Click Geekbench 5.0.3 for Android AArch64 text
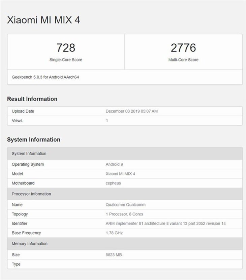 [x=45, y=77]
